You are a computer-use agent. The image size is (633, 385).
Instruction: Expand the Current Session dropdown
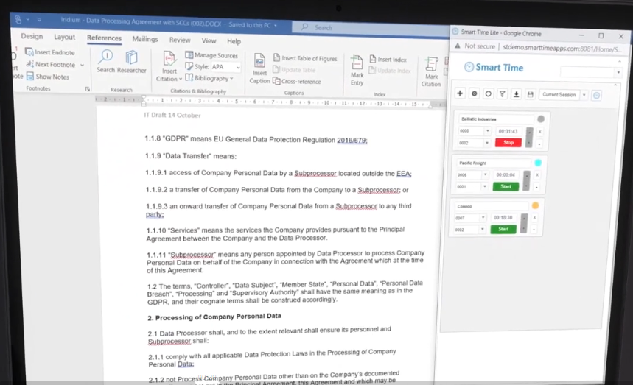pos(584,95)
